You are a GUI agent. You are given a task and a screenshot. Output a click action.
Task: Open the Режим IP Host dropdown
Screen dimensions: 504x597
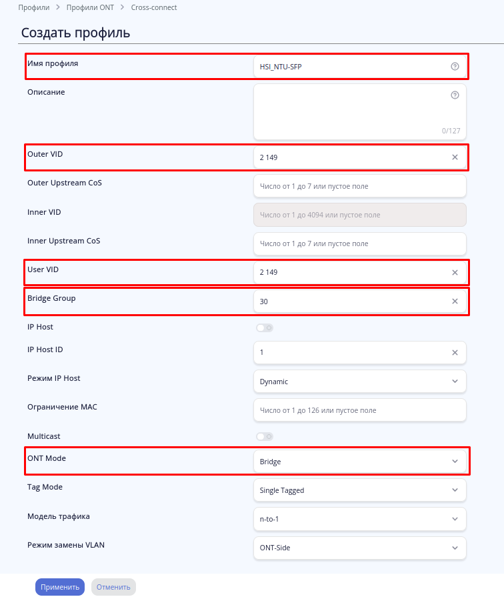click(x=359, y=382)
